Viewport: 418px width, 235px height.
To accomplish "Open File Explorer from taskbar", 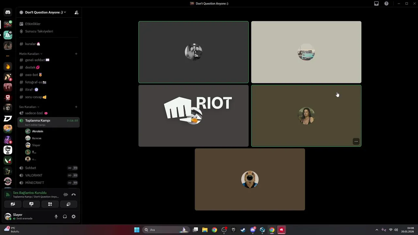I will pos(205,230).
